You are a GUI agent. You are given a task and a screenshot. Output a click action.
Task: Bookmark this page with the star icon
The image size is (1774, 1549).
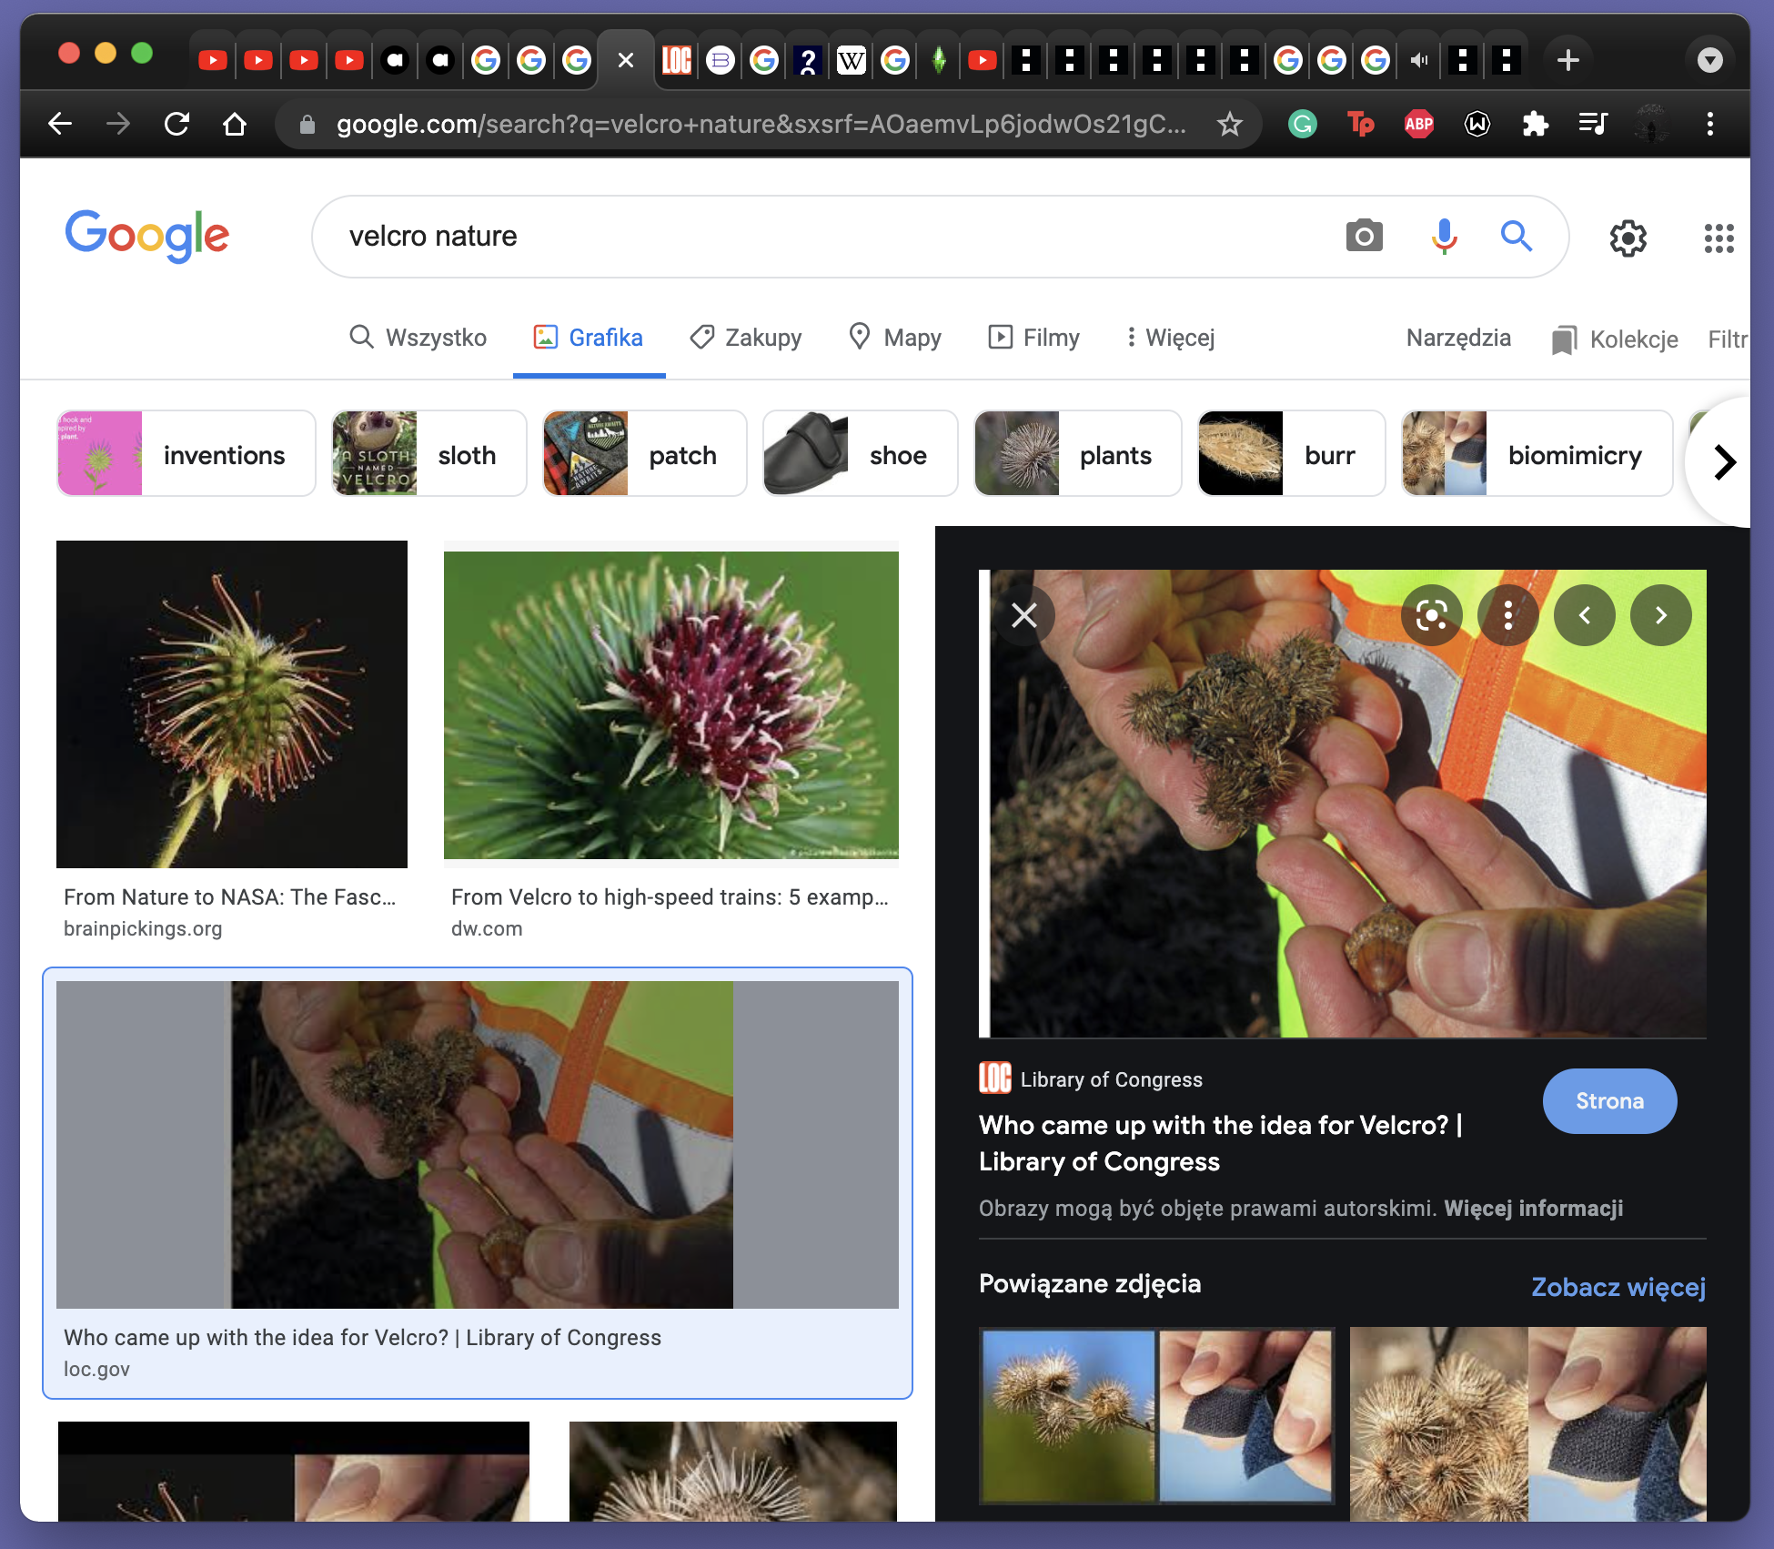pos(1230,123)
